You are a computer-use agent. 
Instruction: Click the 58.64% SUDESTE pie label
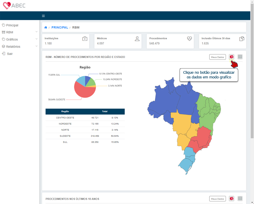(57, 100)
